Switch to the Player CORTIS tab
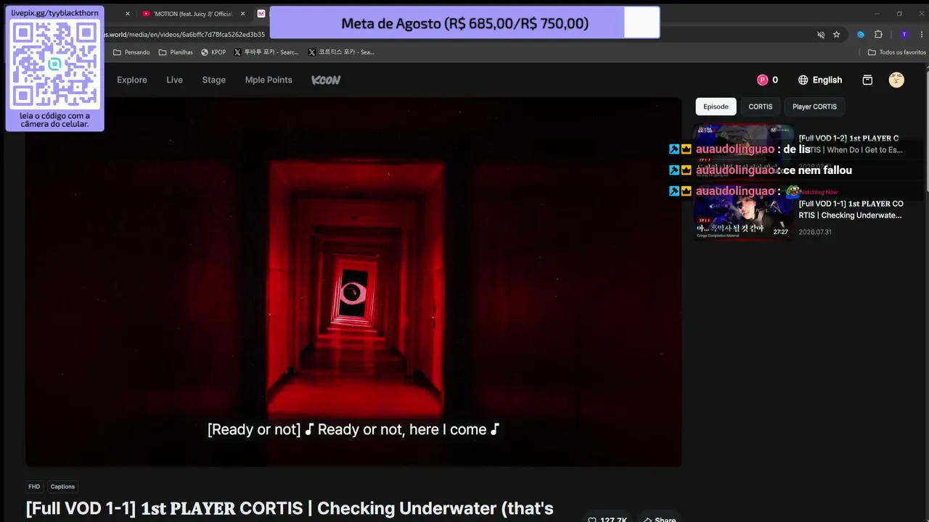The image size is (929, 522). (x=814, y=107)
